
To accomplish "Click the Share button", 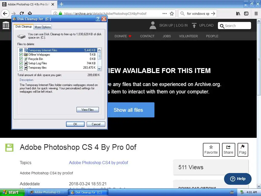I will coord(228,150).
